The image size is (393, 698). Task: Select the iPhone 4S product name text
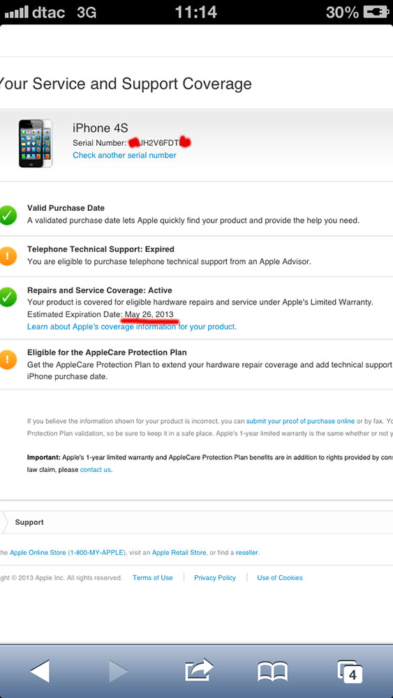tap(100, 128)
